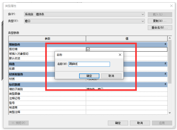Close the 名称 naming dialog

120,55
